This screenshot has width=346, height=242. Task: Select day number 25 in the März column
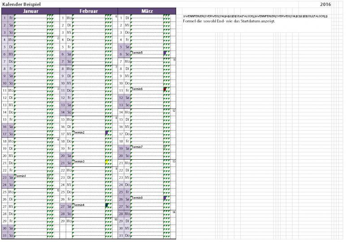pyautogui.click(x=121, y=192)
